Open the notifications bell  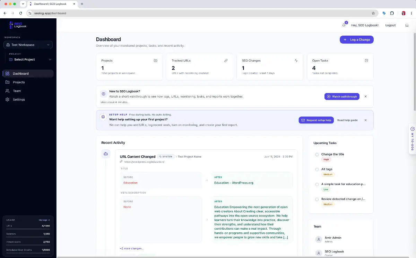(344, 25)
